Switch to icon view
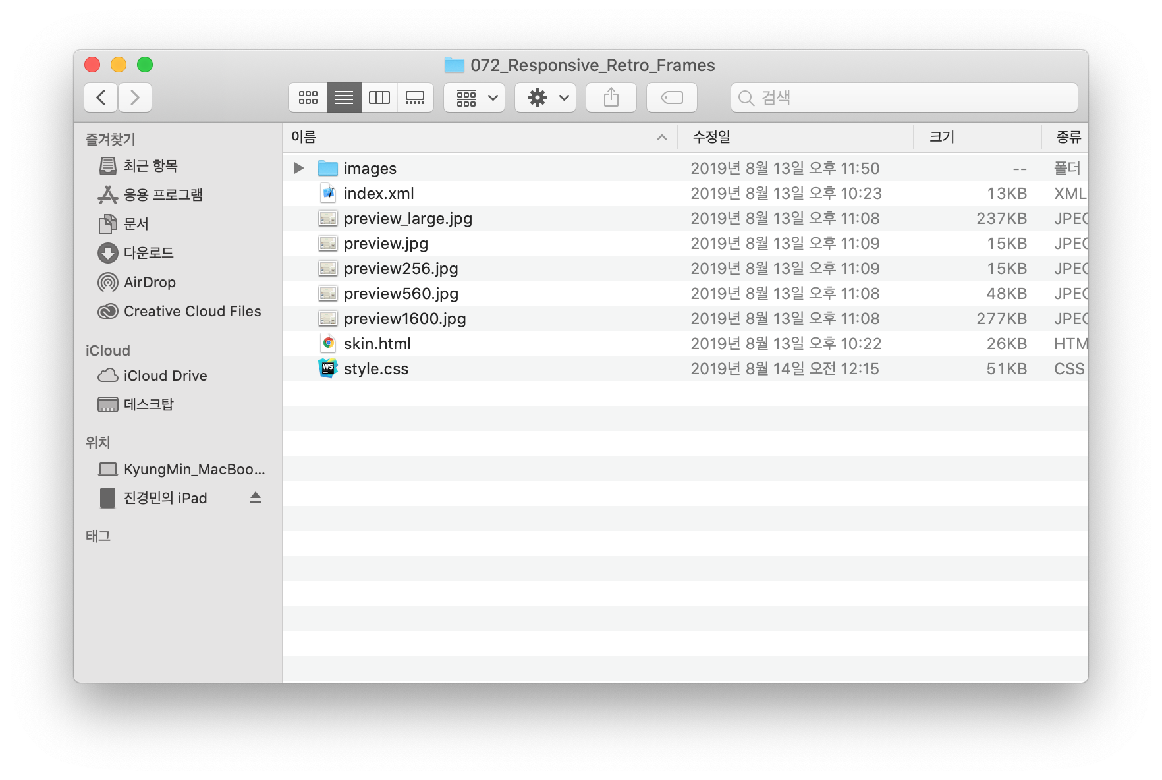Screen dimensions: 1162x780 [x=308, y=97]
